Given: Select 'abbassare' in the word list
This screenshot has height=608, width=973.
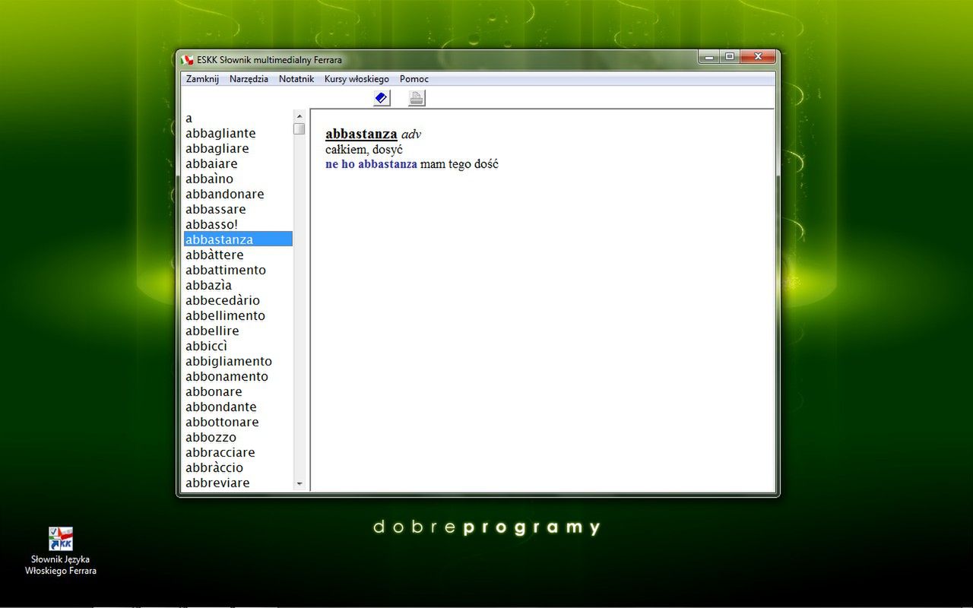Looking at the screenshot, I should point(238,209).
